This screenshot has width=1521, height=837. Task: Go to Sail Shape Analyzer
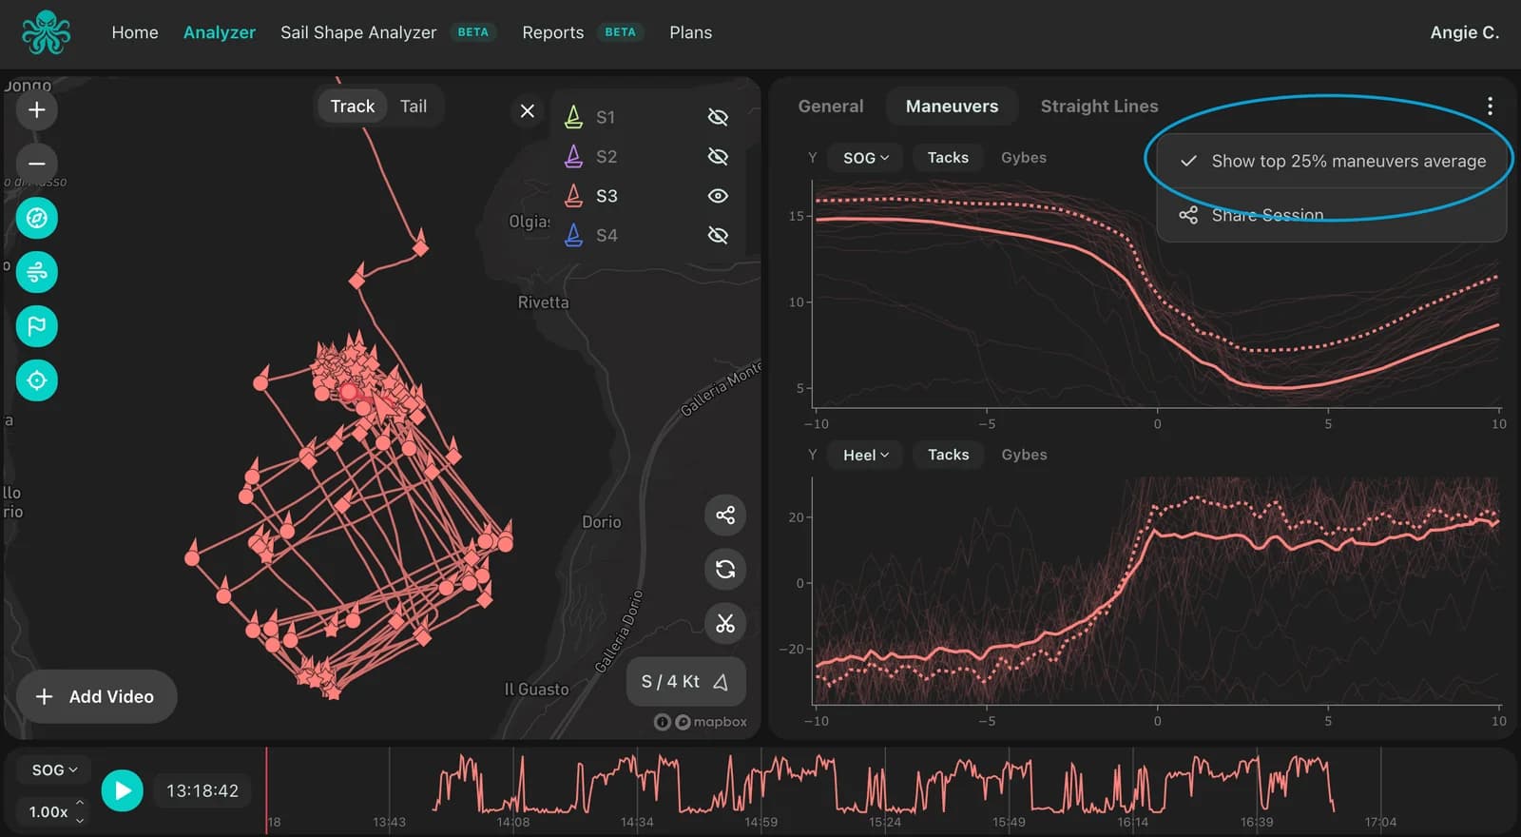[358, 32]
